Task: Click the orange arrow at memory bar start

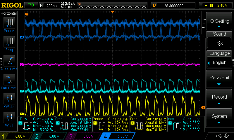Action: click(79, 3)
